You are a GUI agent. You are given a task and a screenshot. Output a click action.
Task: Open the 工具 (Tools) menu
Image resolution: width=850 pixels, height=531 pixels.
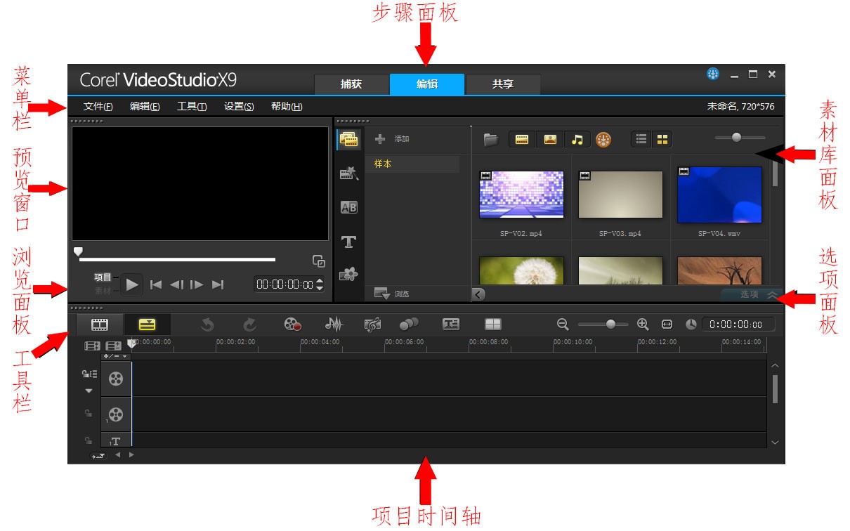(x=192, y=106)
